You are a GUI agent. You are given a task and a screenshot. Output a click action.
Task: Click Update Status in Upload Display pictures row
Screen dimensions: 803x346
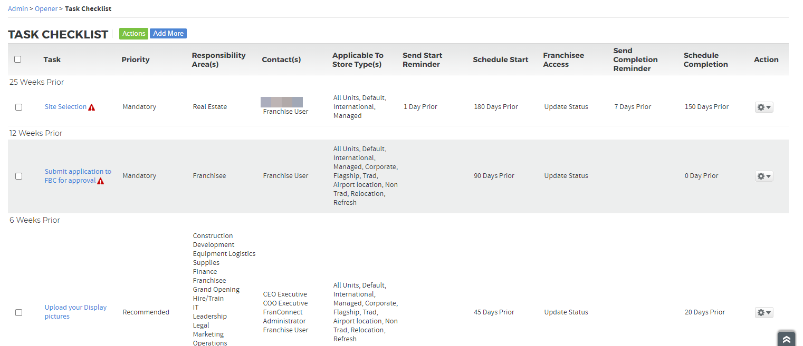[566, 312]
